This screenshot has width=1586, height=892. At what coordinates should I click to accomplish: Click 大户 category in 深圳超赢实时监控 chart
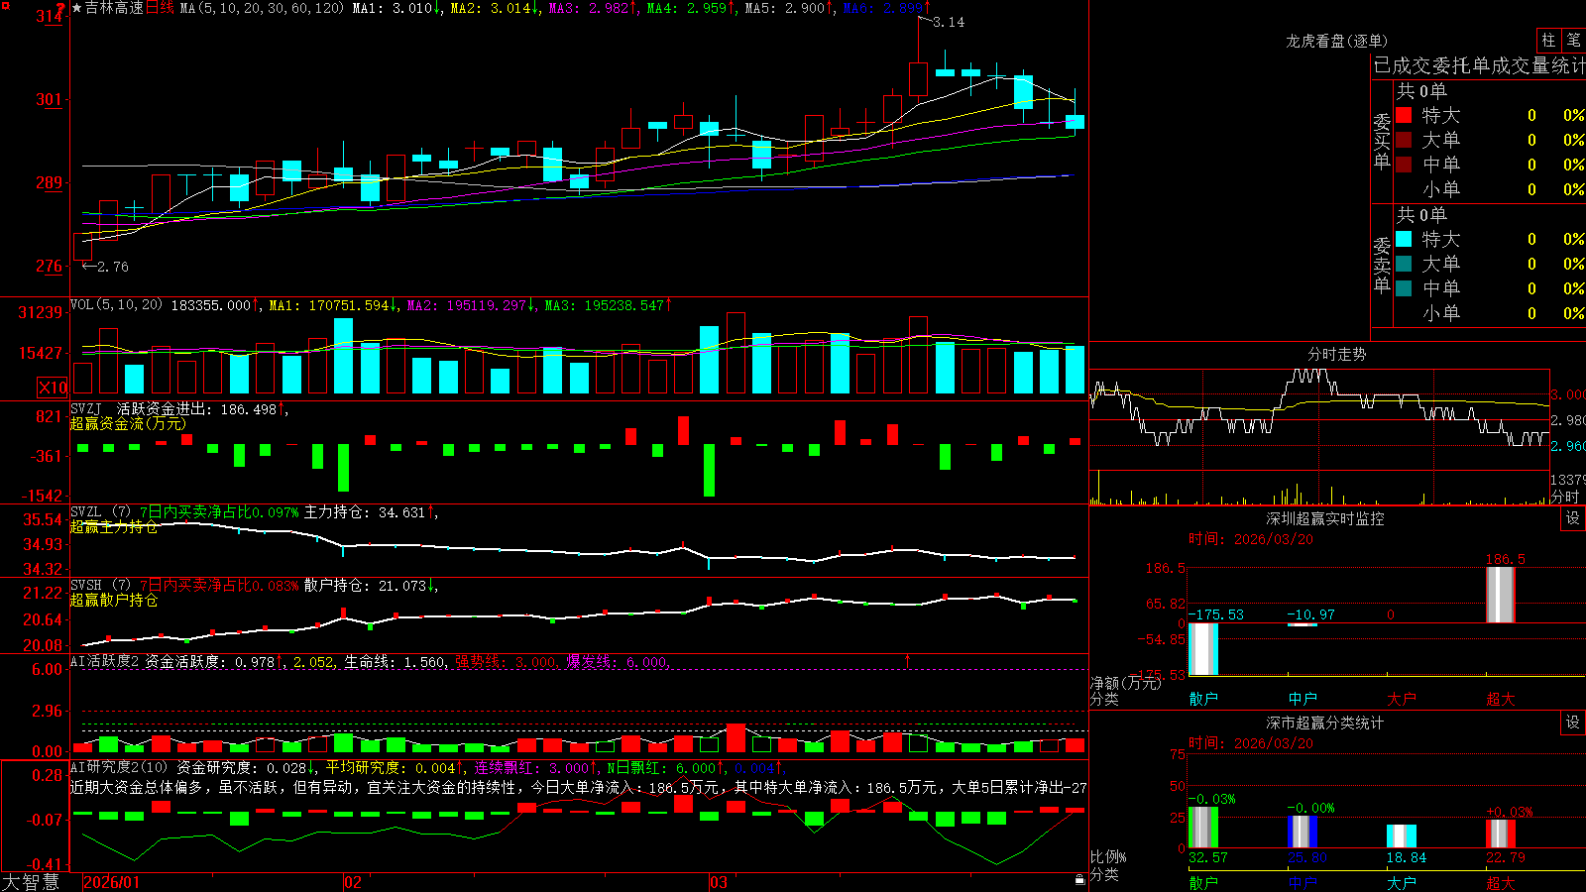coord(1402,699)
